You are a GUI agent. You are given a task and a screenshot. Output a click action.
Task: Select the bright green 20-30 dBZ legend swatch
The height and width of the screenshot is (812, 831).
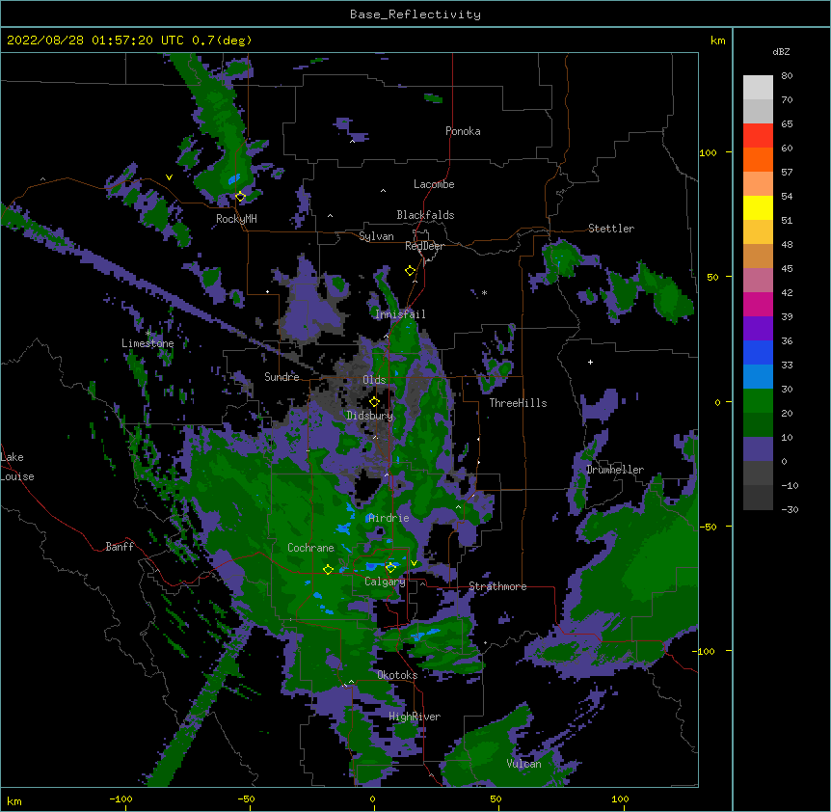point(758,401)
